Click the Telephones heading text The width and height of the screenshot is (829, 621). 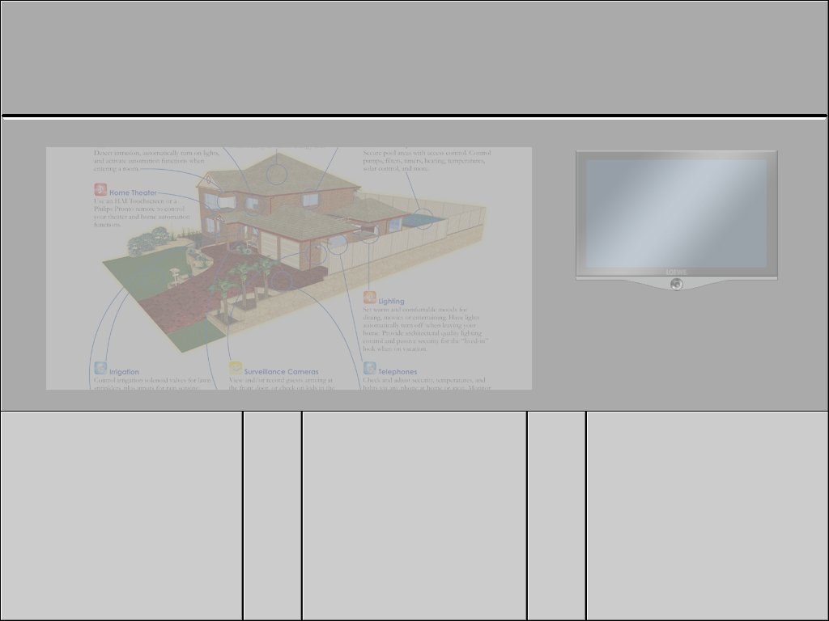click(x=397, y=372)
